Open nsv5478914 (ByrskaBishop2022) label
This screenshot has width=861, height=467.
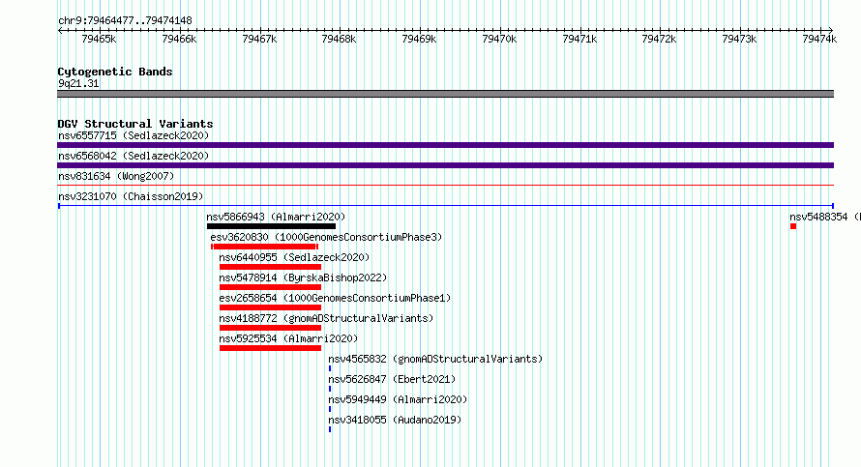click(303, 277)
